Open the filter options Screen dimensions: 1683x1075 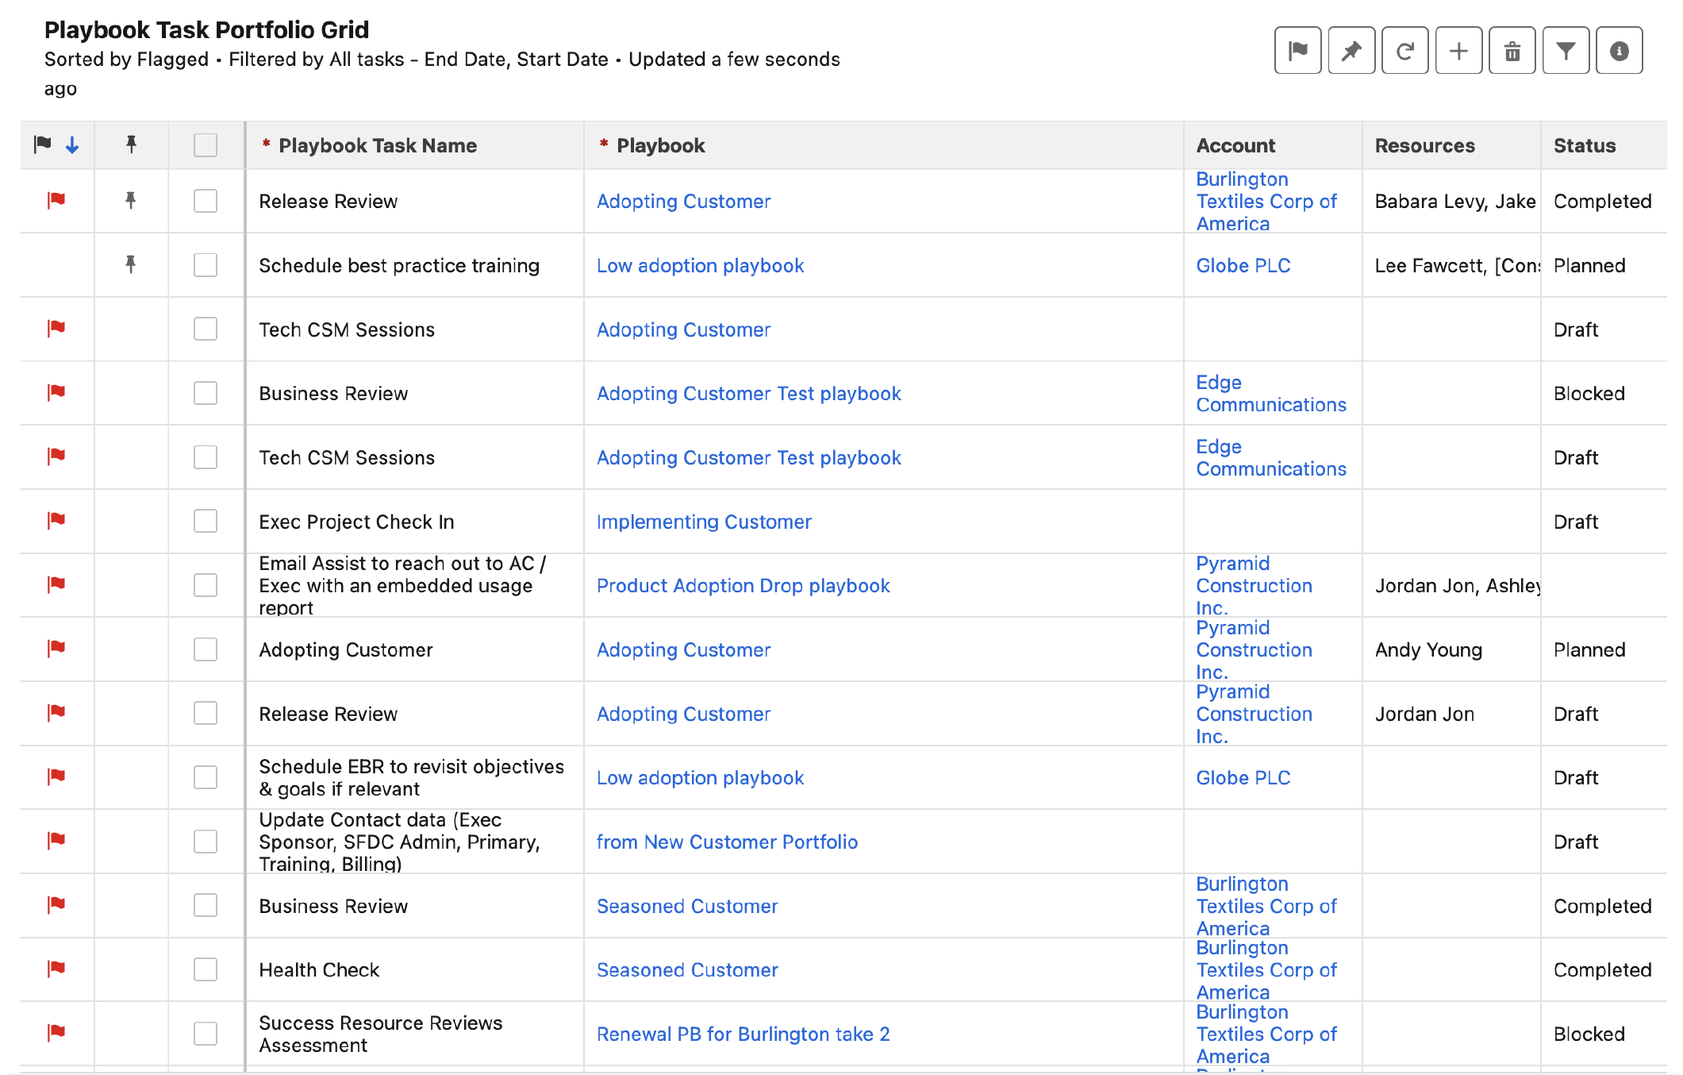pos(1566,51)
